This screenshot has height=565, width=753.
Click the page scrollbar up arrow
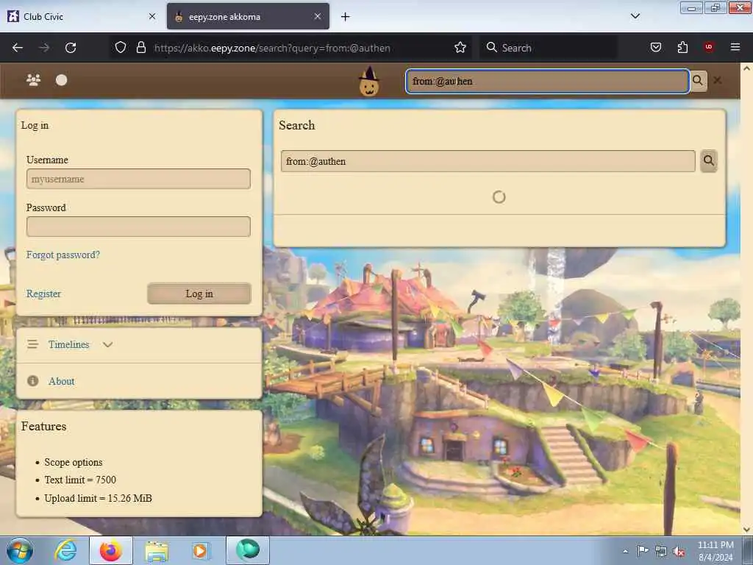(x=746, y=68)
